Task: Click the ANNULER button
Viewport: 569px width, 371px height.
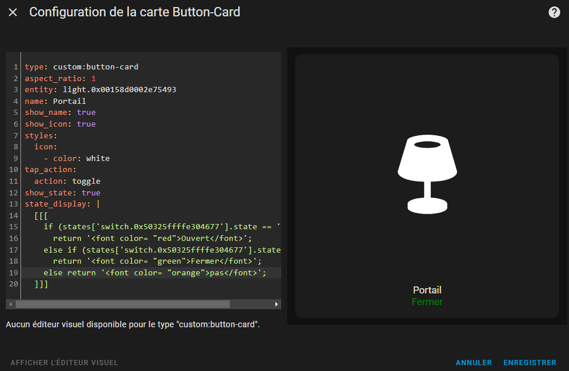Action: pos(473,363)
